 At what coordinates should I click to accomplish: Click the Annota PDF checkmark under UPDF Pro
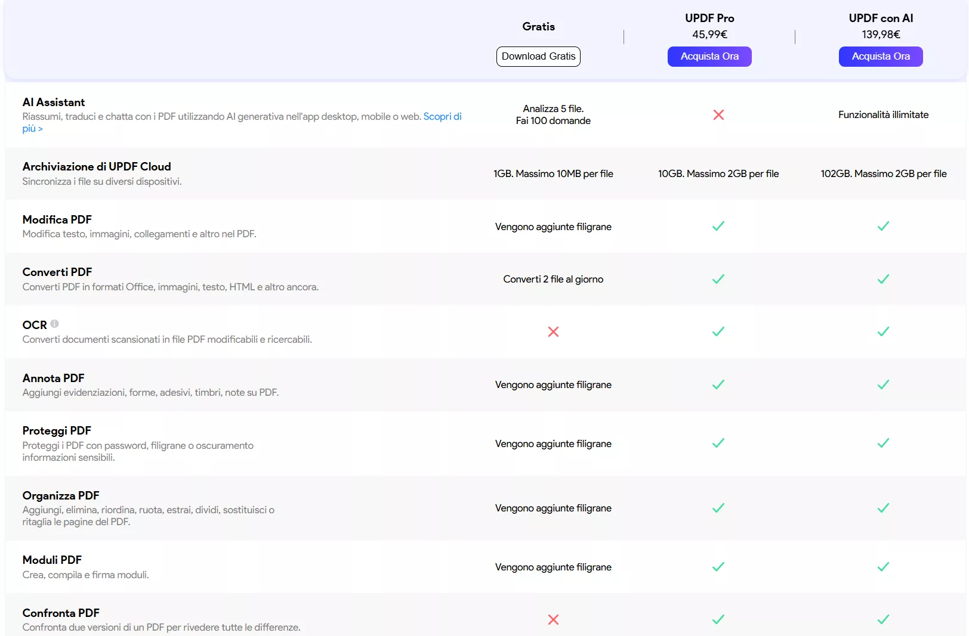pos(718,384)
